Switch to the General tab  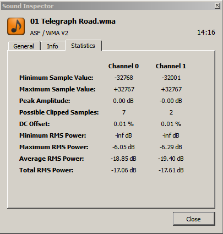pos(24,46)
